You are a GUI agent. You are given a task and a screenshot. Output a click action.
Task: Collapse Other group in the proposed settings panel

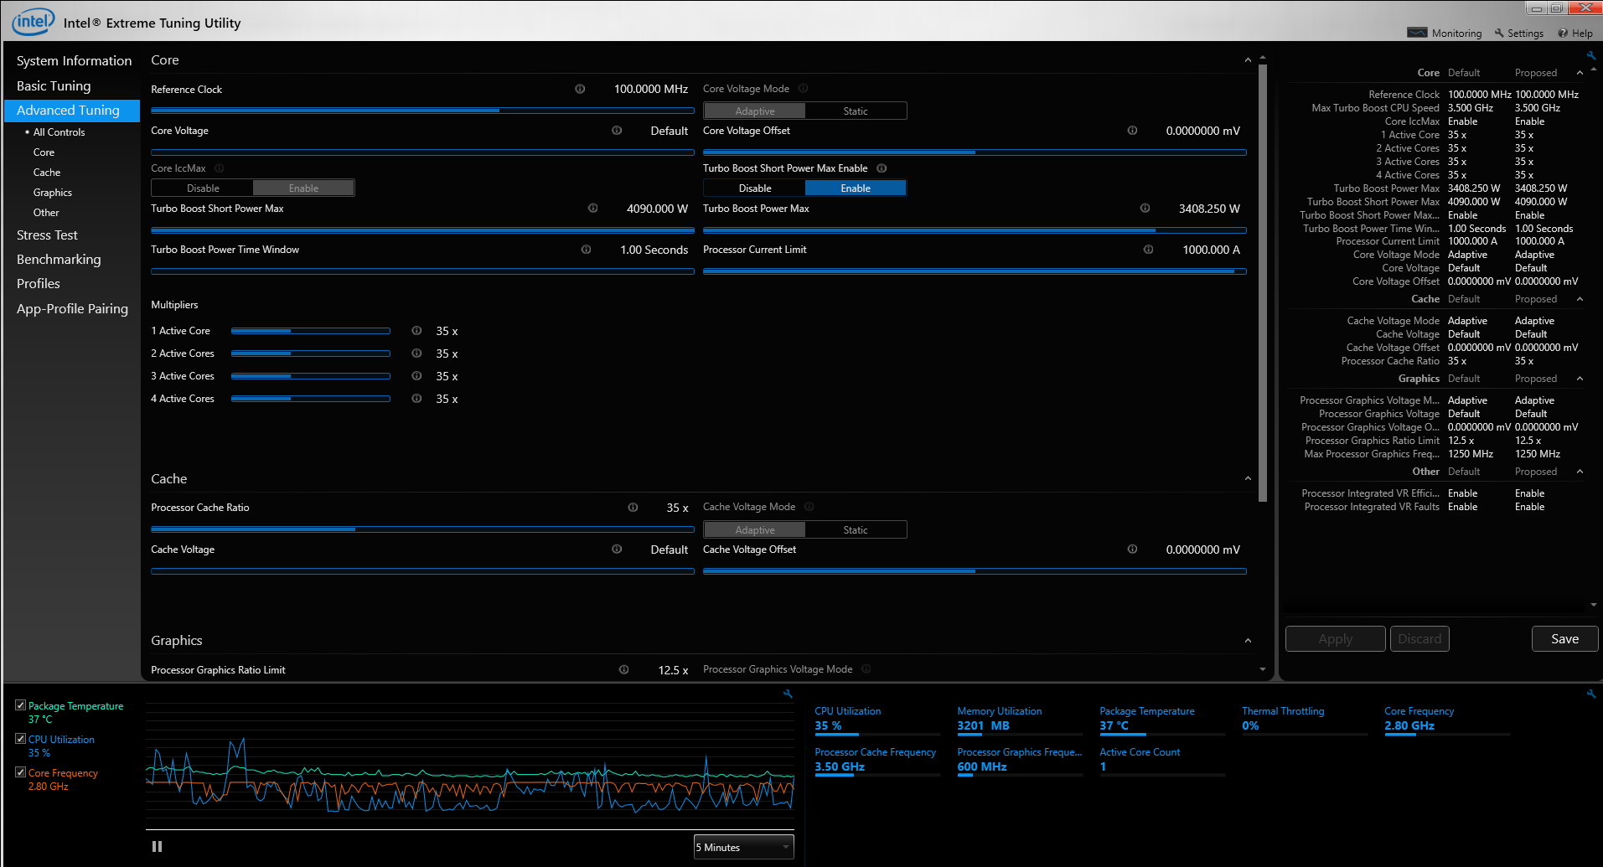tap(1580, 472)
